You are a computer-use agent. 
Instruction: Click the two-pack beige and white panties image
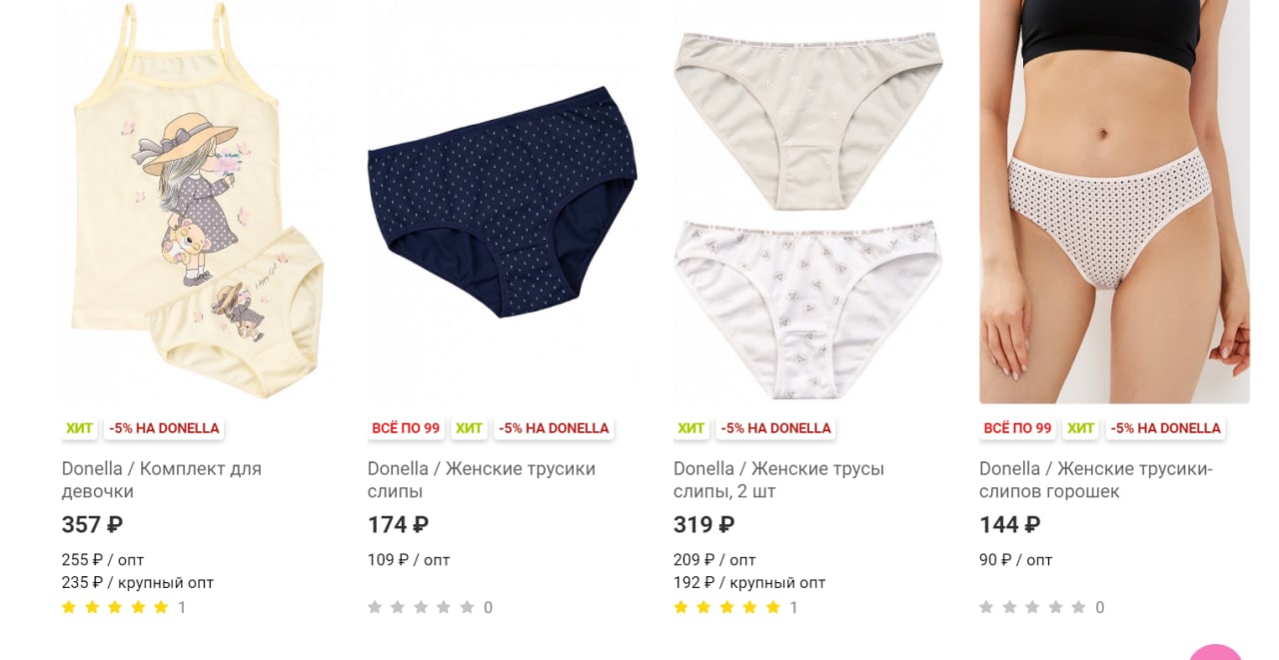coord(808,202)
